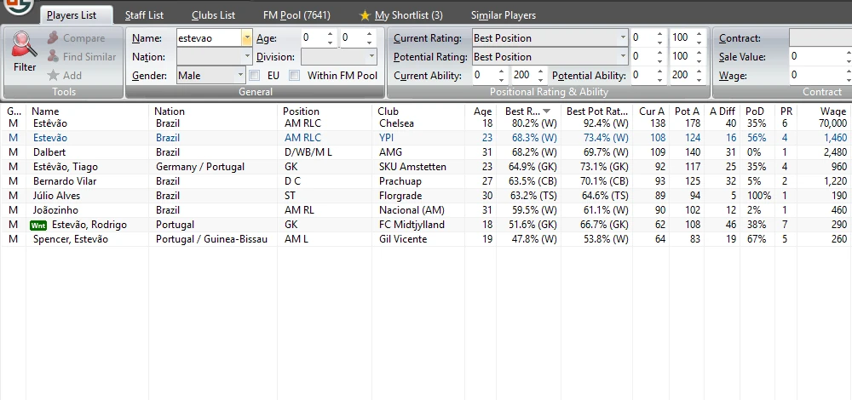Click the sort arrow on Best R... column

click(x=547, y=111)
